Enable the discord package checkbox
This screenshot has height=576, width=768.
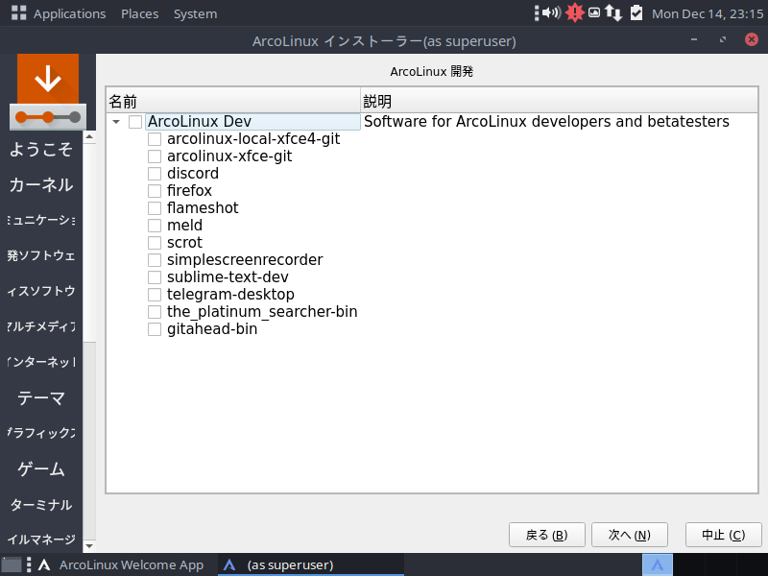pyautogui.click(x=155, y=174)
